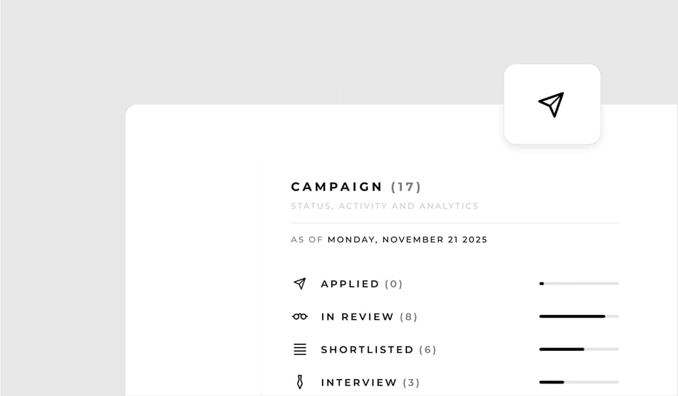678x396 pixels.
Task: Click the In Review progress bar
Action: (x=579, y=316)
